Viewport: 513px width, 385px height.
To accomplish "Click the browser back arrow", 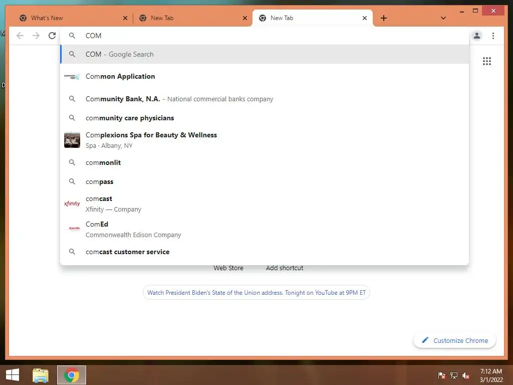I will [20, 36].
